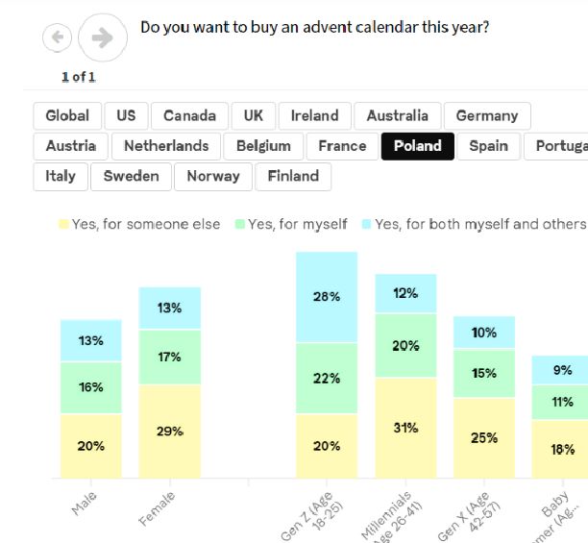Select the Canada tab
This screenshot has width=588, height=543.
pos(189,115)
